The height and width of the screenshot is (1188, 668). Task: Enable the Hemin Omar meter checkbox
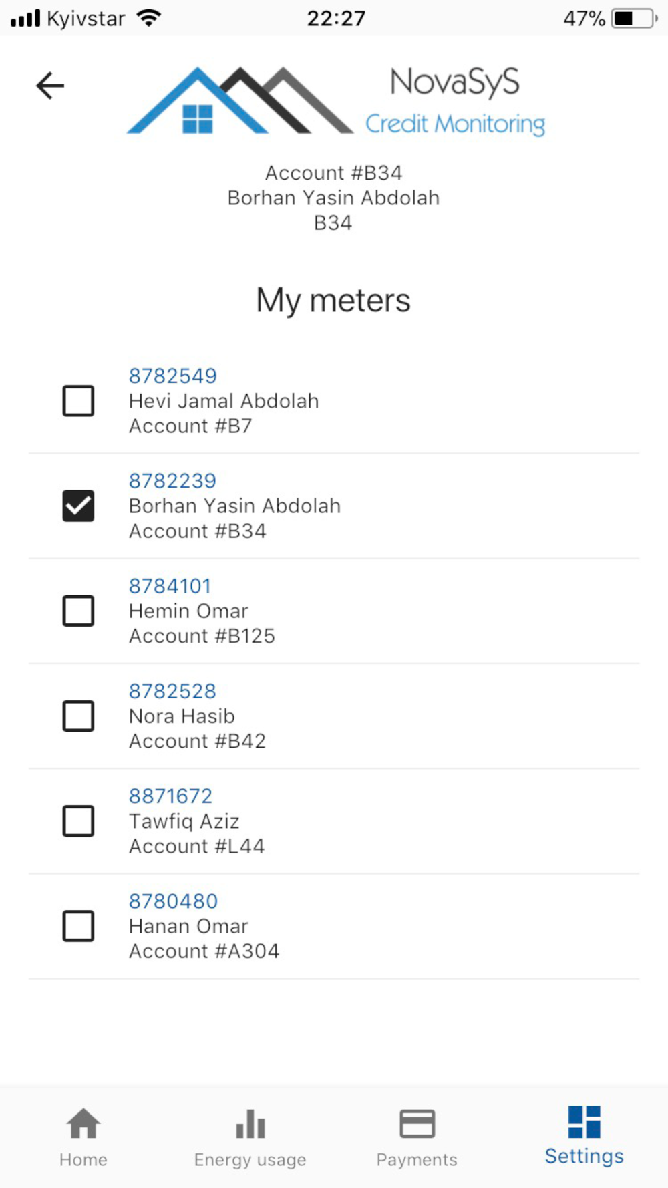click(78, 611)
